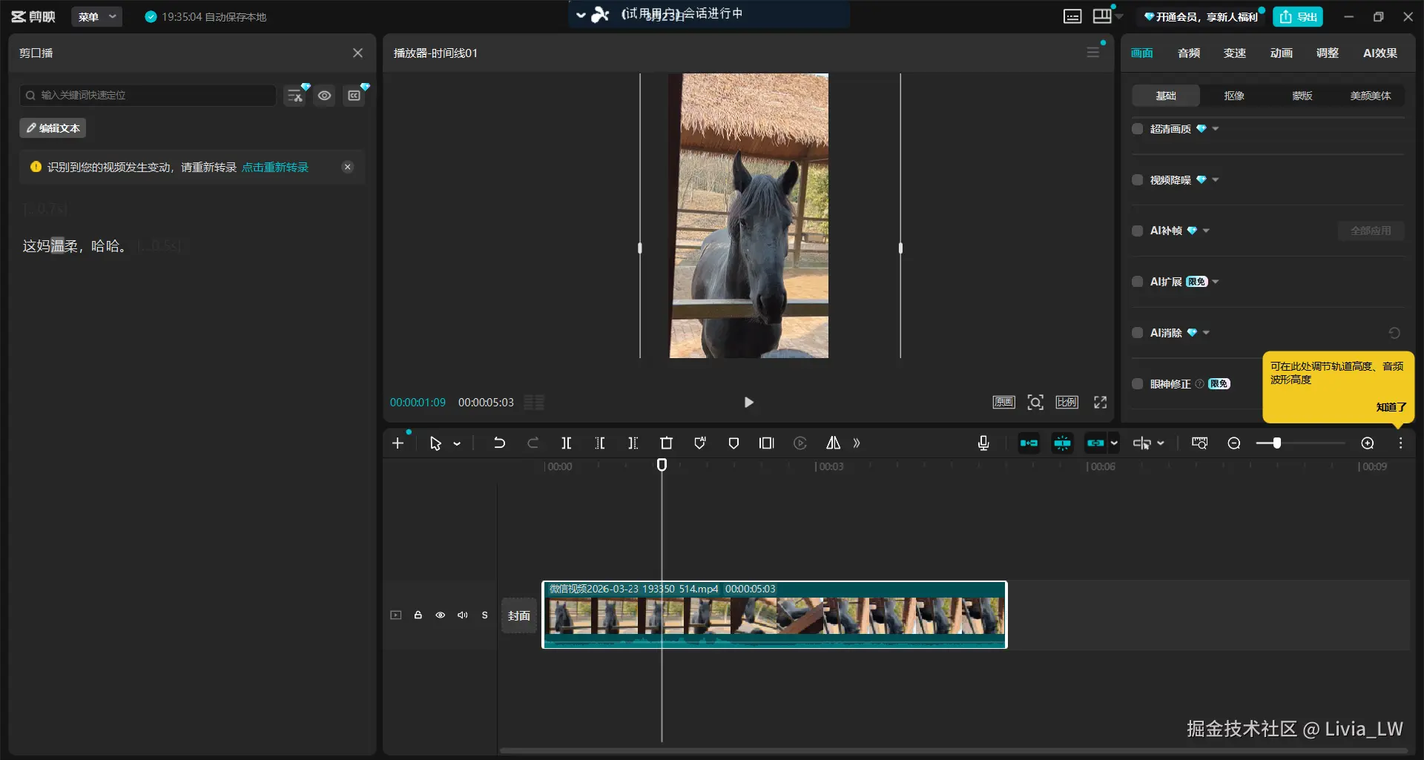Play the video in the player
Image resolution: width=1424 pixels, height=760 pixels.
(x=748, y=402)
